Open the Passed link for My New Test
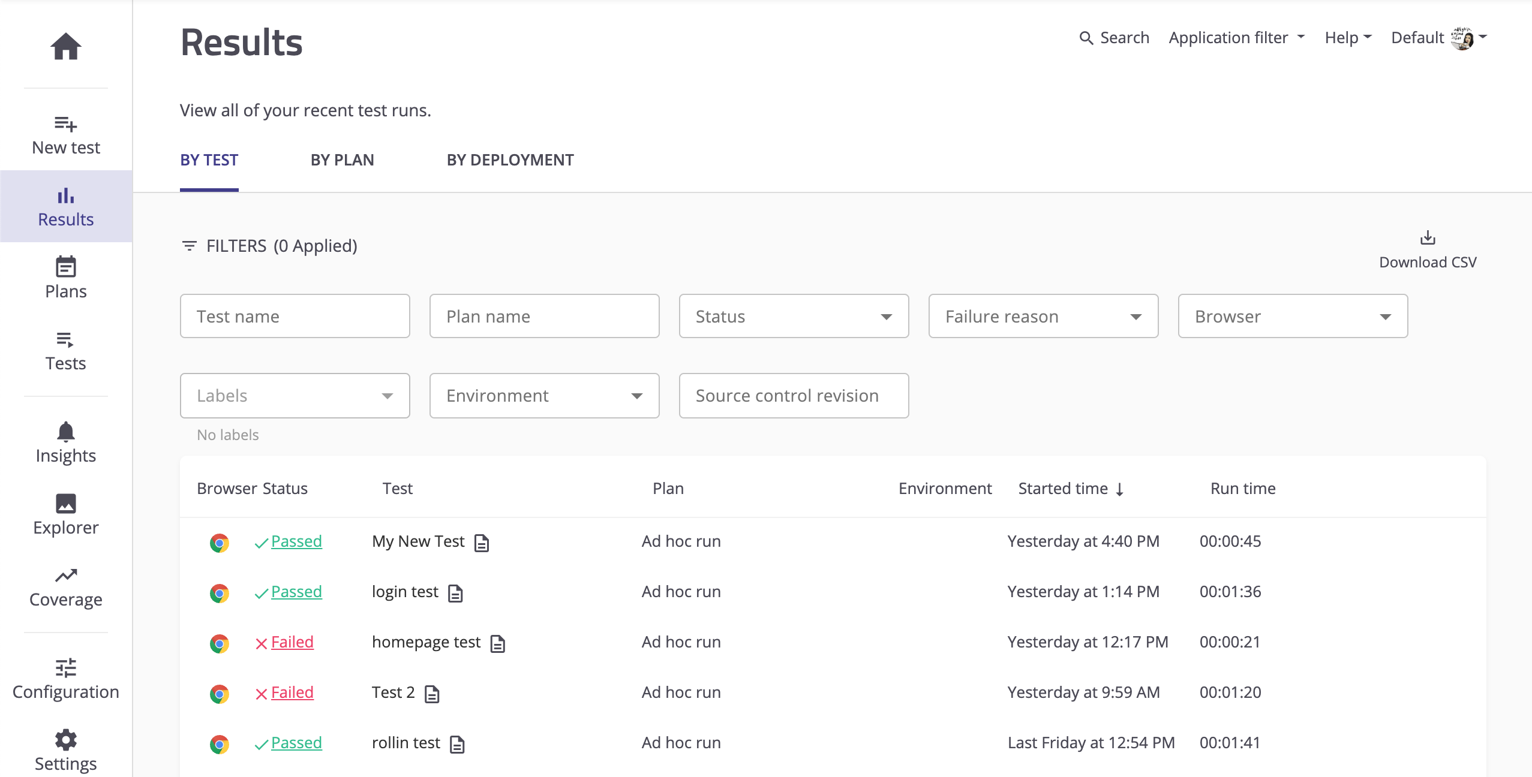The image size is (1532, 777). (x=296, y=541)
